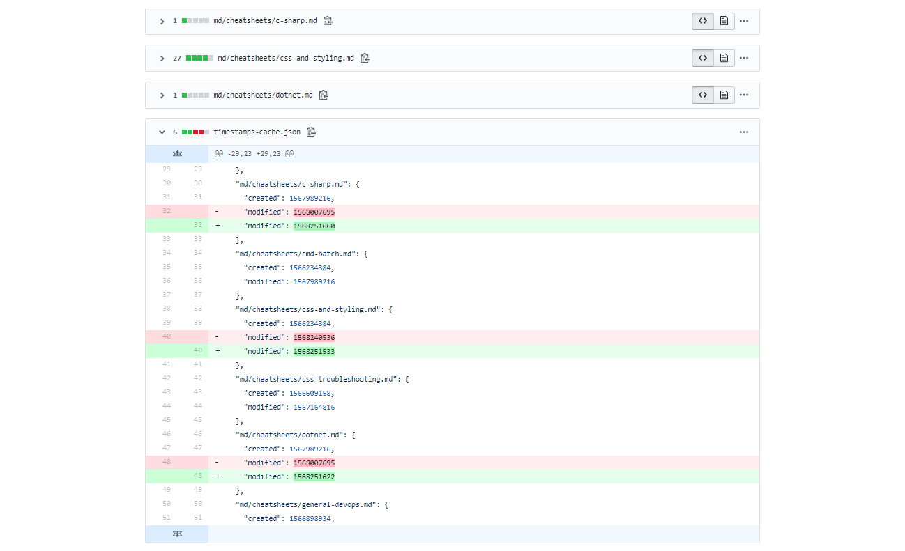905x551 pixels.
Task: Display rich diff for css-and-styling.md
Action: 724,58
